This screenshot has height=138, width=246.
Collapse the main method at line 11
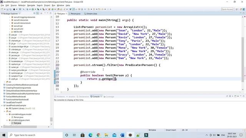[60, 20]
